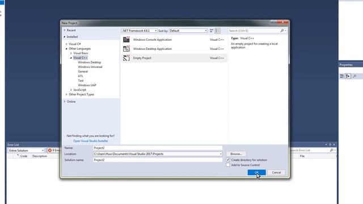This screenshot has width=363, height=204.
Task: Select the ATL tree item
Action: click(81, 76)
